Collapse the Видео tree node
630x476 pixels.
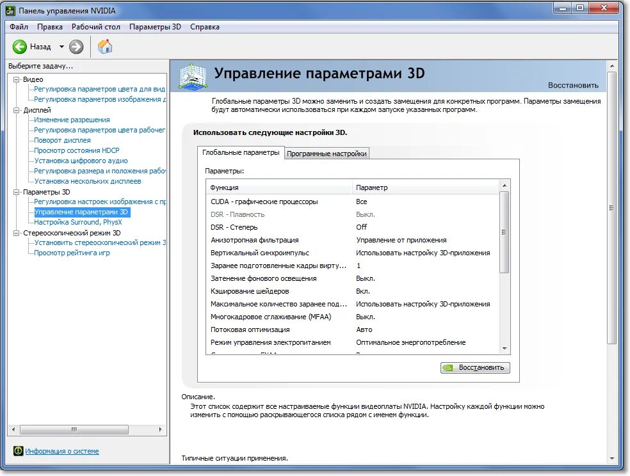coord(17,79)
